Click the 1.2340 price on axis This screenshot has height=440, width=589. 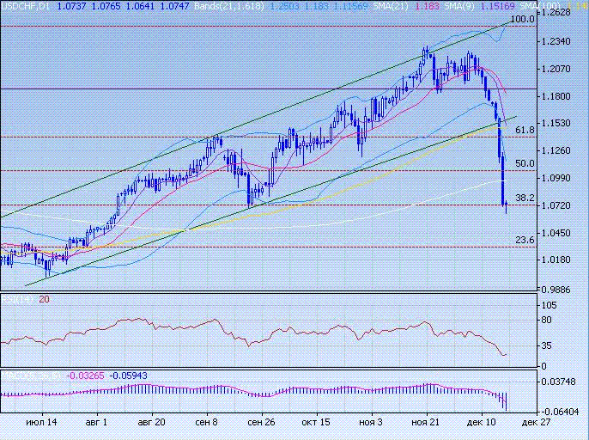click(559, 41)
